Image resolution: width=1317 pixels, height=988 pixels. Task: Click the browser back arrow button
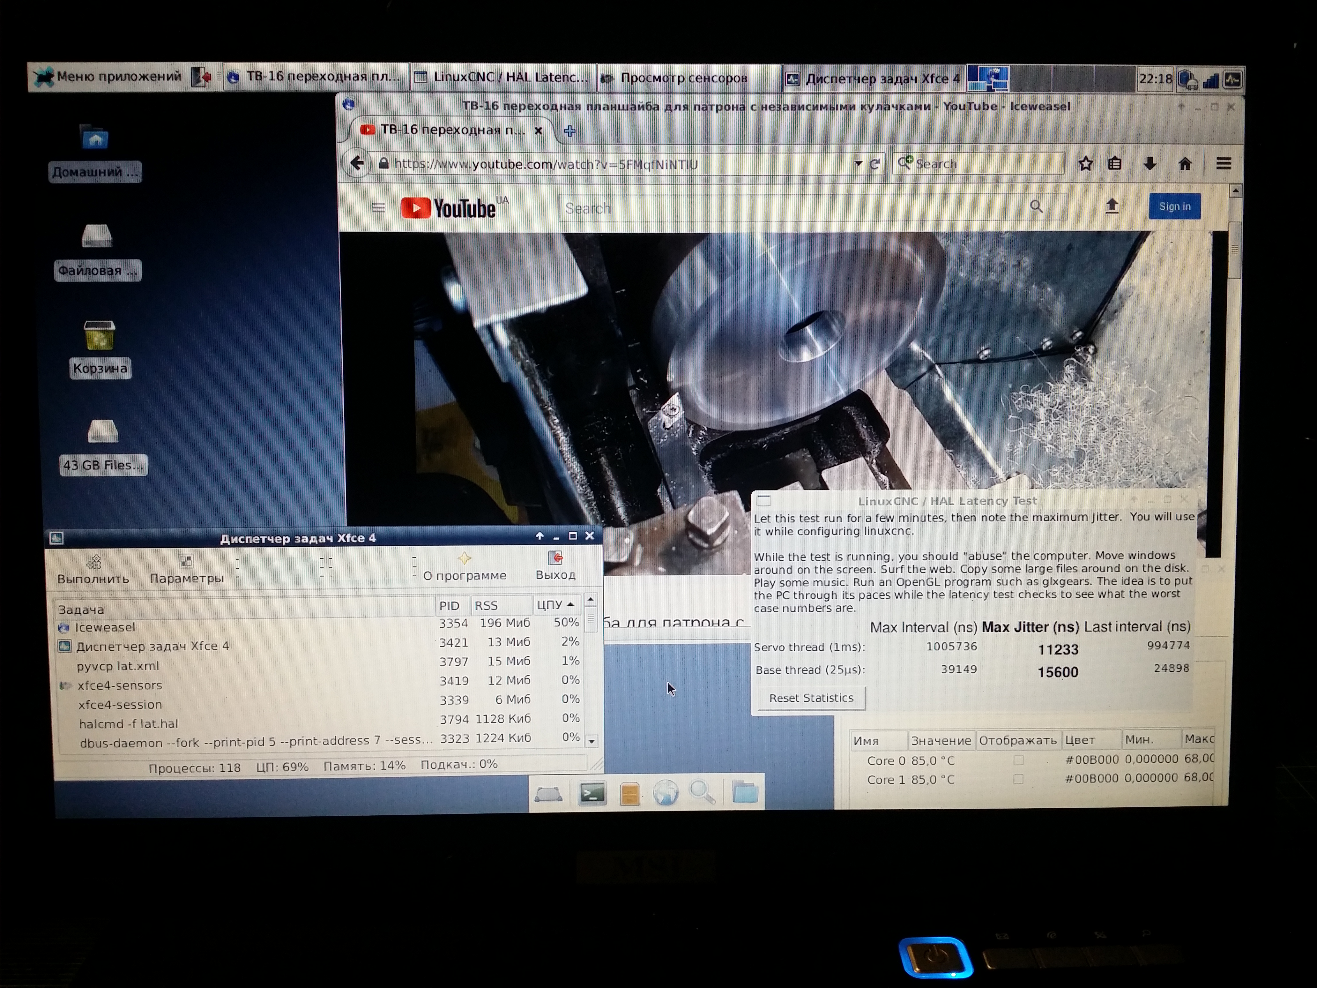357,163
